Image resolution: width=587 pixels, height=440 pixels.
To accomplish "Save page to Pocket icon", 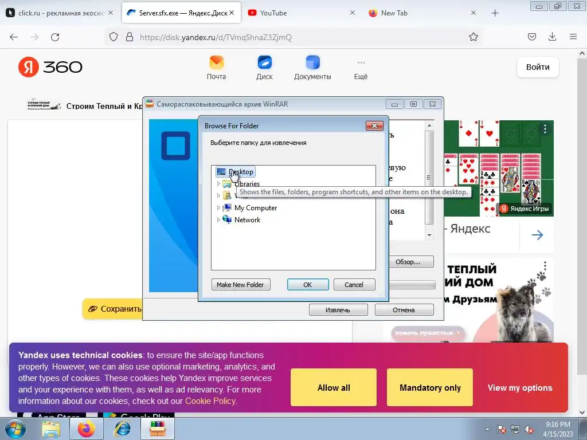I will coord(532,37).
